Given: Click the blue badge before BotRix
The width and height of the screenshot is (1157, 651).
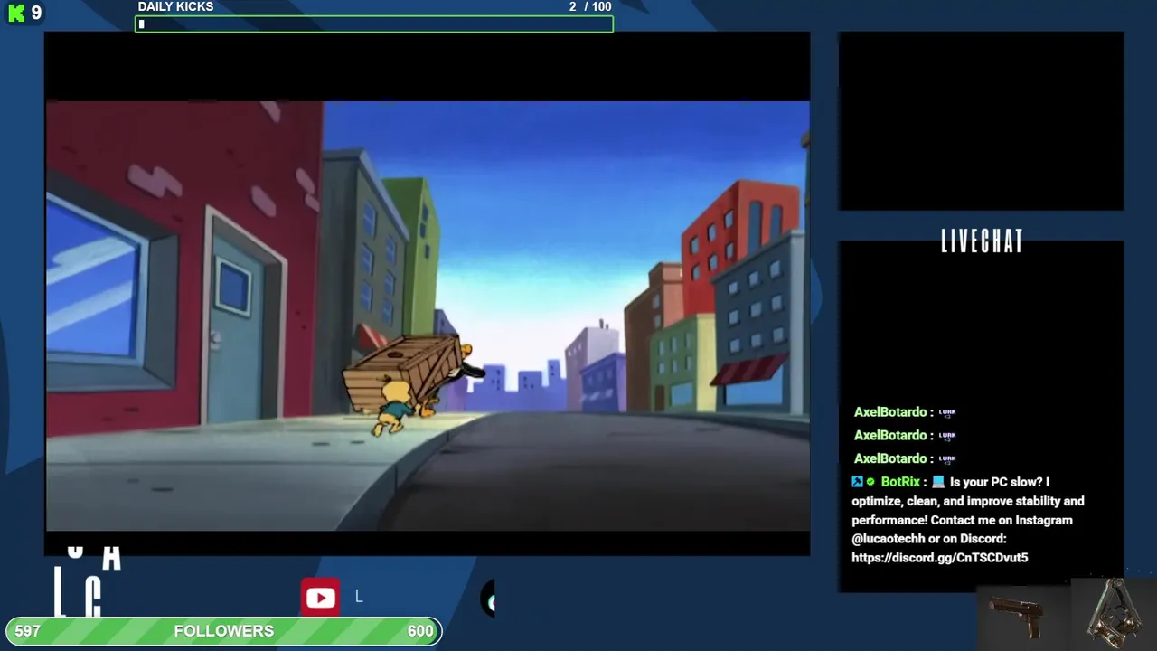Looking at the screenshot, I should pyautogui.click(x=857, y=482).
